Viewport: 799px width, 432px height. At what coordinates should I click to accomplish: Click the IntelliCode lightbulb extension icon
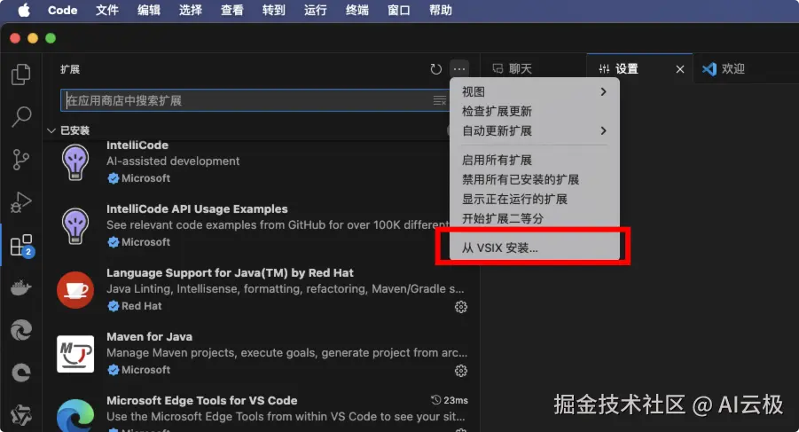(x=75, y=162)
